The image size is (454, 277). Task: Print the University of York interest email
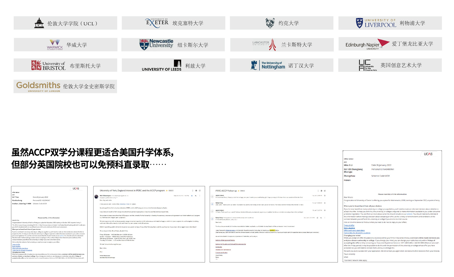click(x=196, y=191)
